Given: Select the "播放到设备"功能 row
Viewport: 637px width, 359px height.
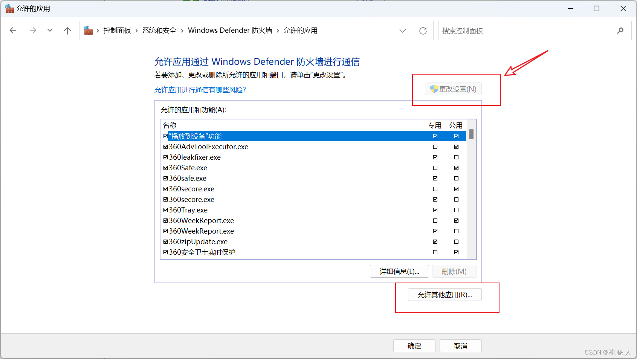Looking at the screenshot, I should pos(313,136).
